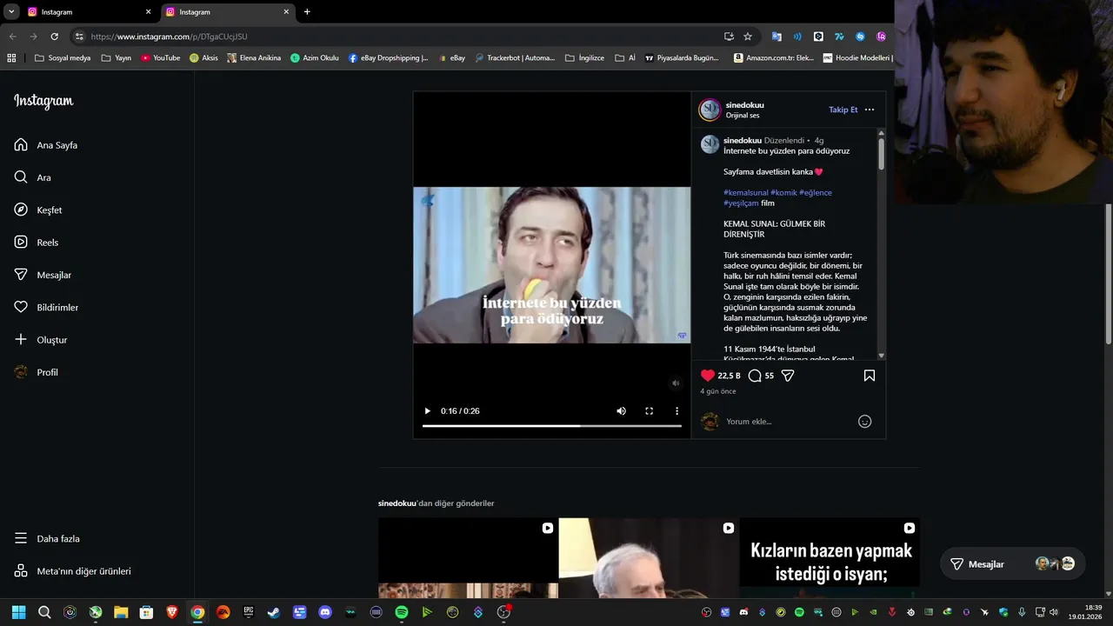Click sinedokuu profile picture in the post header

[710, 110]
